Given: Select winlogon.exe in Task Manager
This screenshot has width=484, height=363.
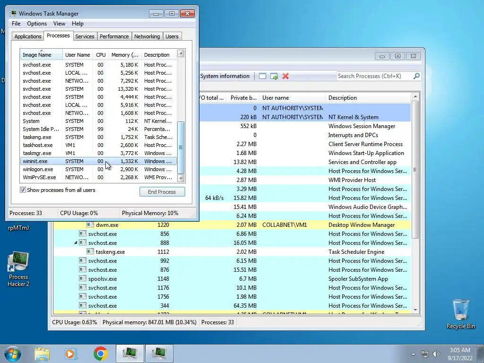Looking at the screenshot, I should (98, 169).
